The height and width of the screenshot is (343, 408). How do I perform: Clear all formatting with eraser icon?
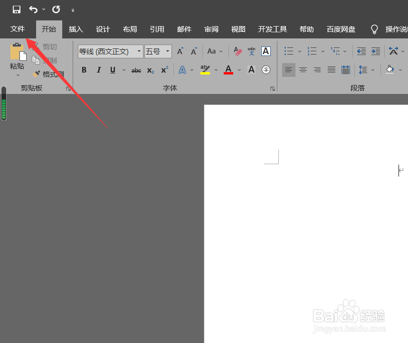[237, 51]
